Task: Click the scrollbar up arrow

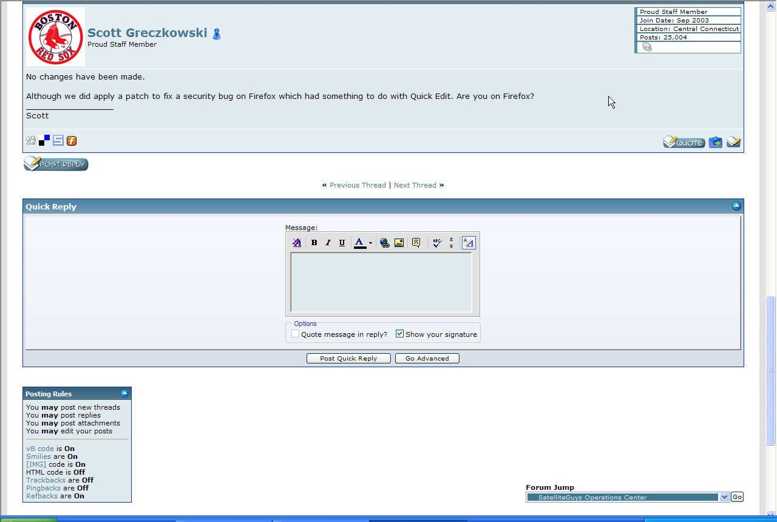Action: [x=771, y=6]
